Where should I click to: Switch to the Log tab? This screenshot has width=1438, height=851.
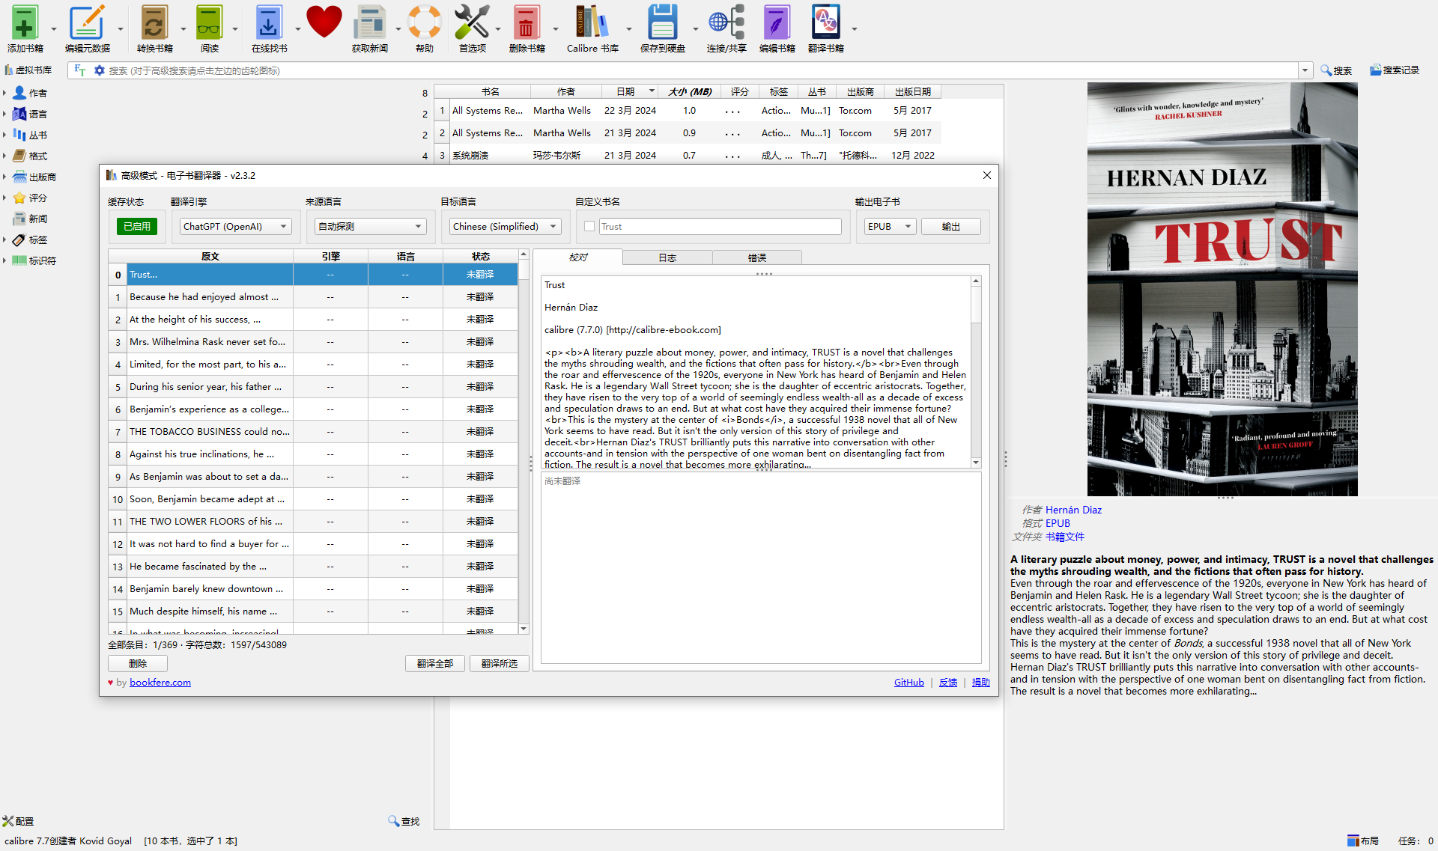tap(667, 257)
